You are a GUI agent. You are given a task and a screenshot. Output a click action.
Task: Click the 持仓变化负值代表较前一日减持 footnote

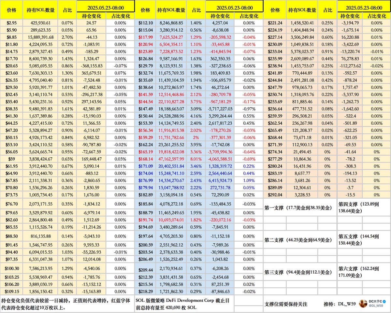[x=67, y=304]
